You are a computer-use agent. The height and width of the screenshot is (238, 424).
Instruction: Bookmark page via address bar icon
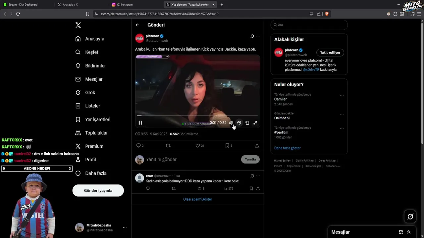[x=87, y=14]
